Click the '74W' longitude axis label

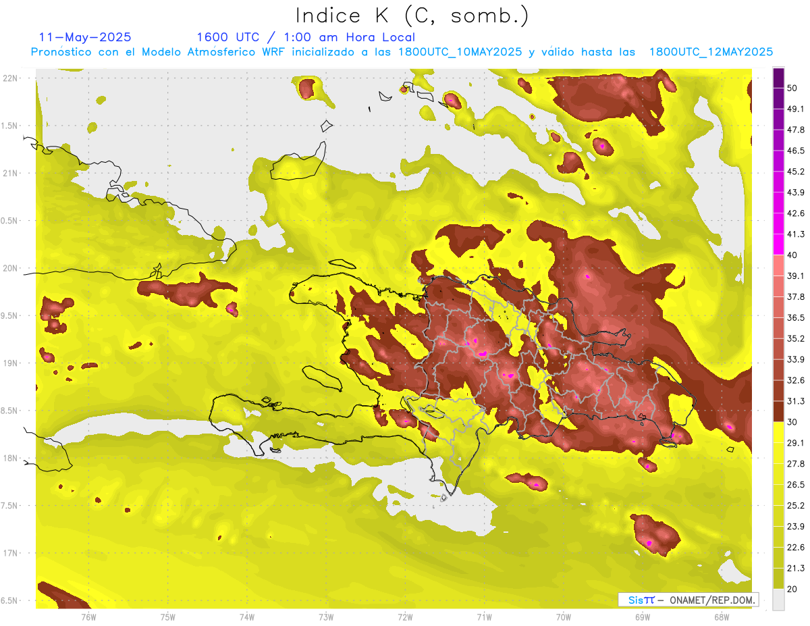click(247, 618)
